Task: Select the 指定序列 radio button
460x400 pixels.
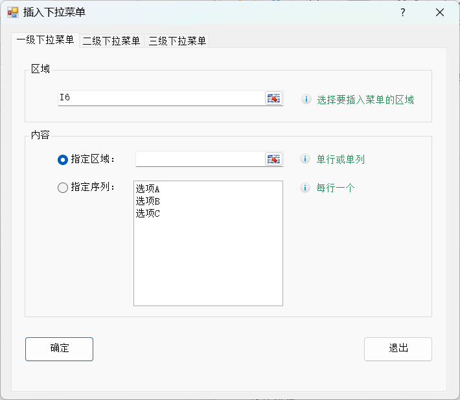Action: click(63, 188)
